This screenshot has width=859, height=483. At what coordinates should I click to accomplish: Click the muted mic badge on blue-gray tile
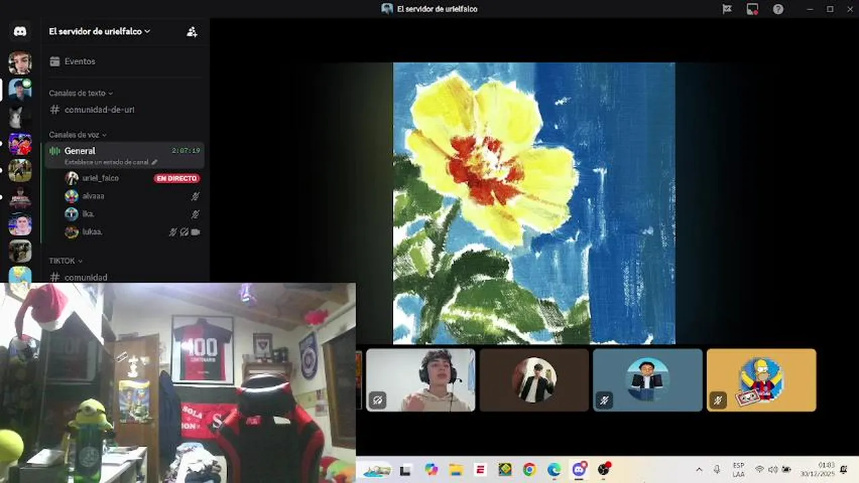pos(604,400)
